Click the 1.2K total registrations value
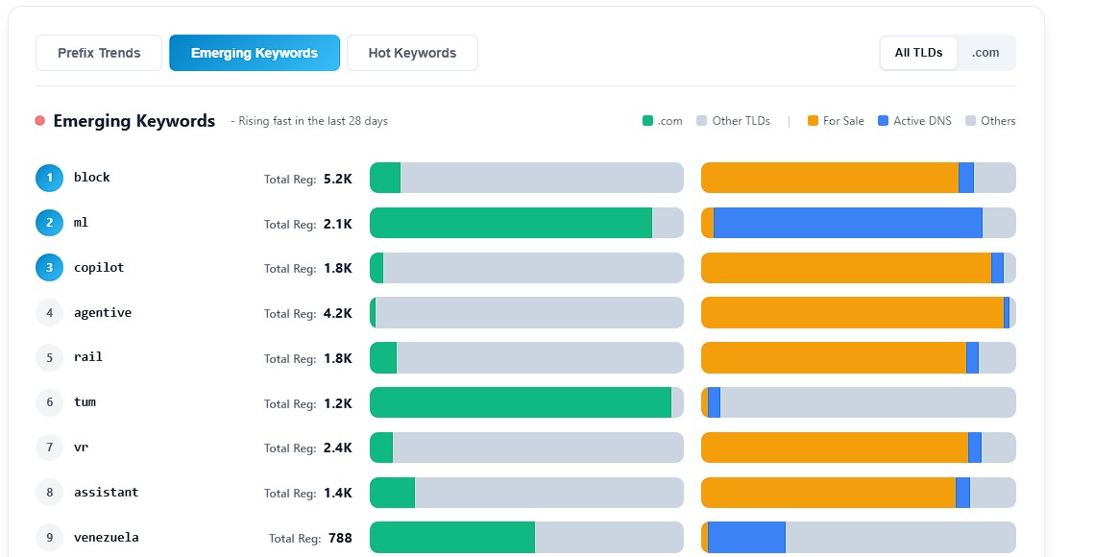The height and width of the screenshot is (557, 1094). (338, 403)
